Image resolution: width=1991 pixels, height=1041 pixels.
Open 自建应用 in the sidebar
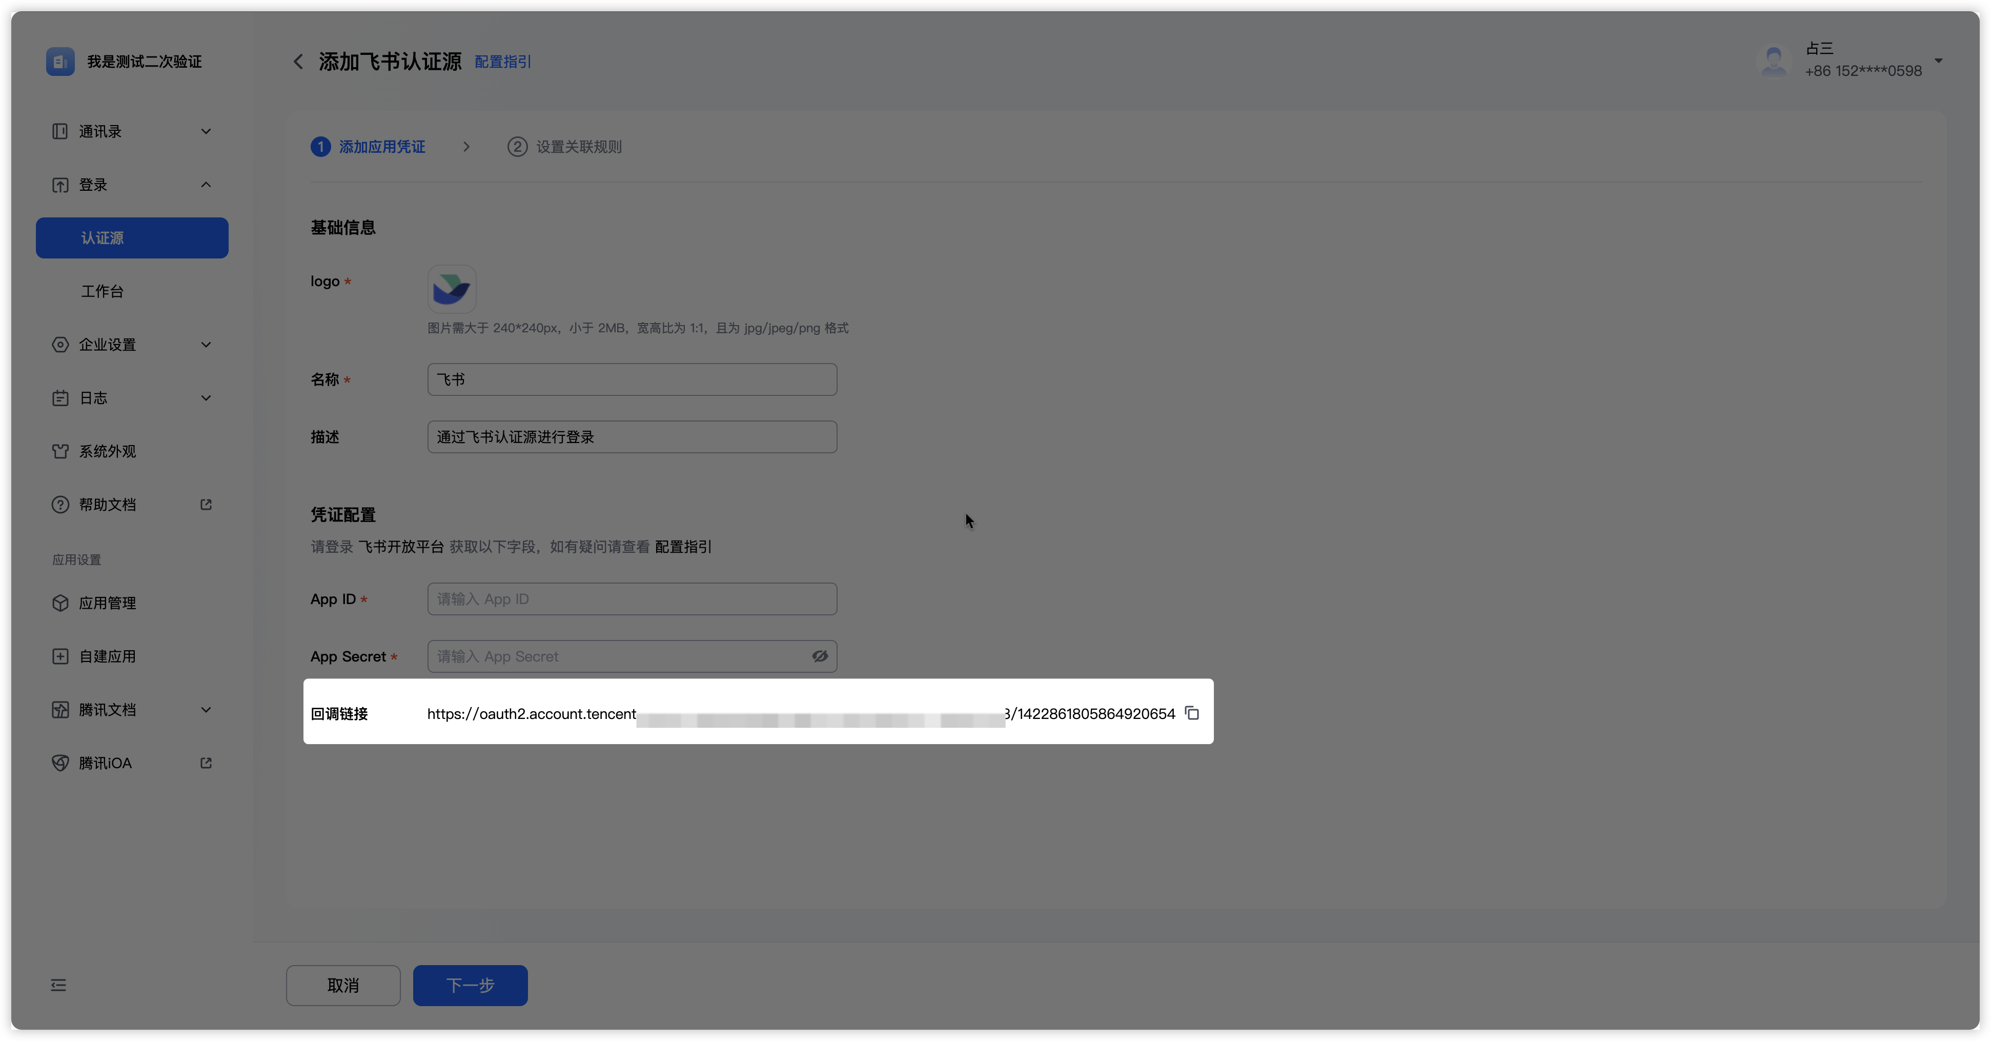coord(108,656)
